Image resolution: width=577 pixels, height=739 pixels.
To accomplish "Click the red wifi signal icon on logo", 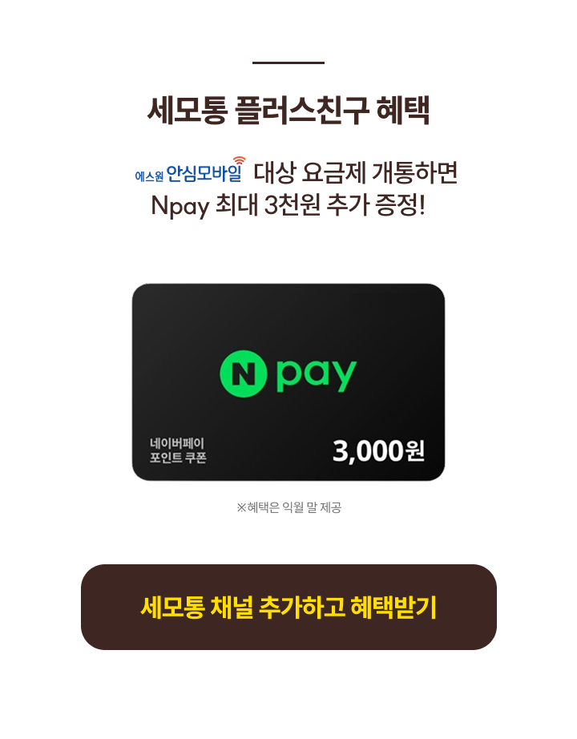I will click(x=240, y=161).
